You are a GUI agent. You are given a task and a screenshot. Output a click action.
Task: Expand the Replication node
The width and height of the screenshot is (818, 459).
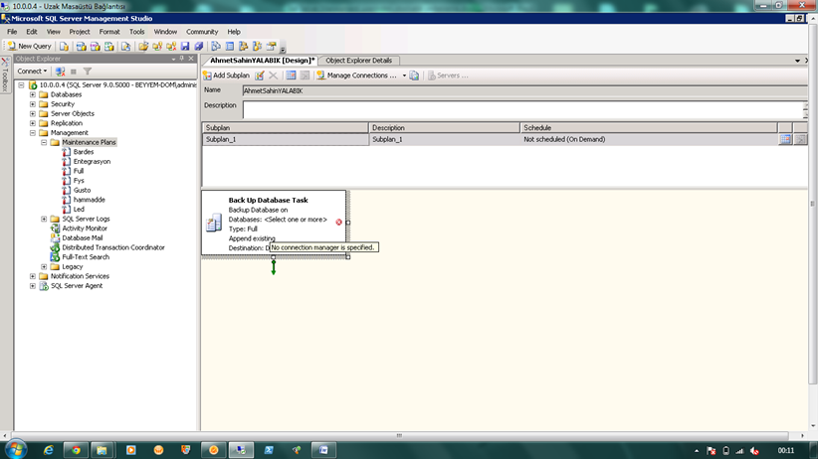(x=33, y=123)
